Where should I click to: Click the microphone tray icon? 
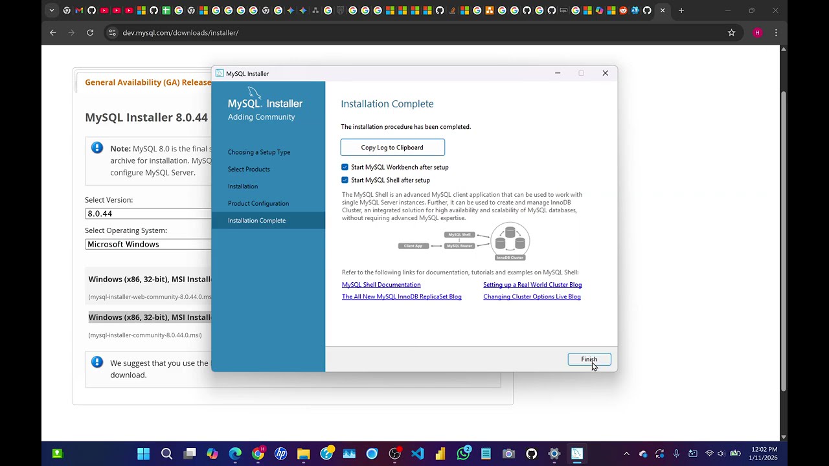coord(676,454)
